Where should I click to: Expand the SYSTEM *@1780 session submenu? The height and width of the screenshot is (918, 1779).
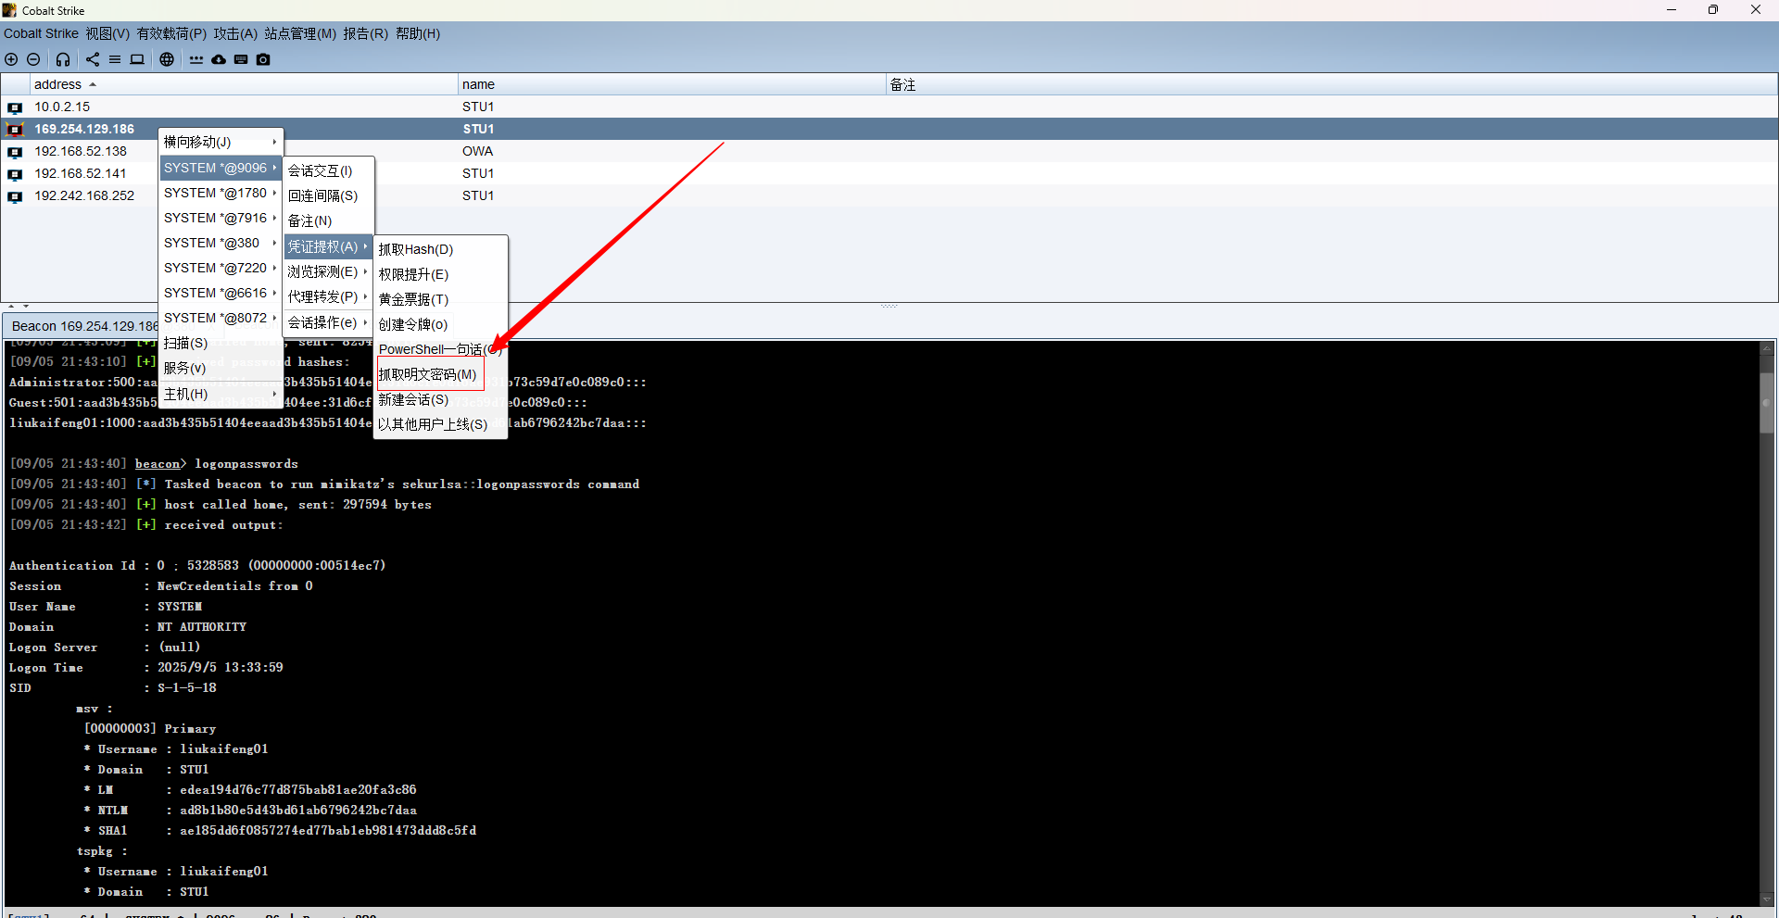[x=221, y=193]
